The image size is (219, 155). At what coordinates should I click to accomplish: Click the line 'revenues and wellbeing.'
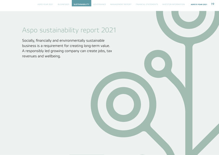pos(41,56)
